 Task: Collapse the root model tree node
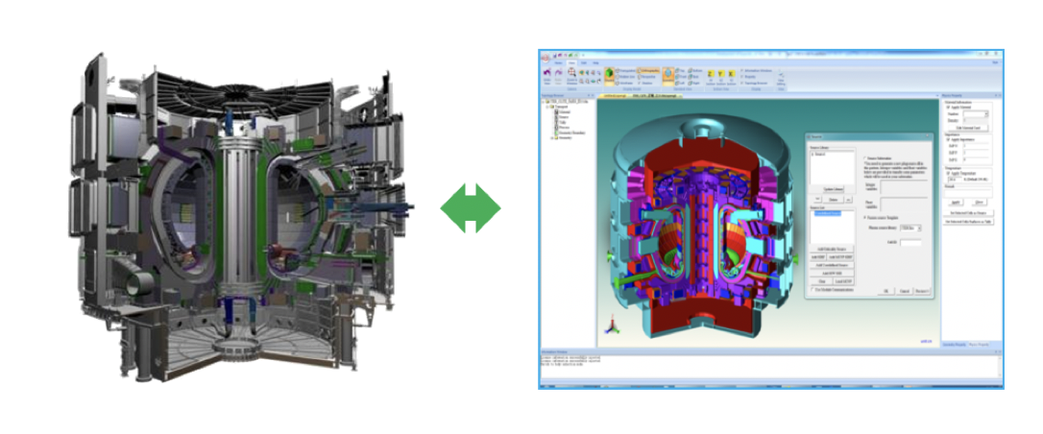tap(543, 102)
